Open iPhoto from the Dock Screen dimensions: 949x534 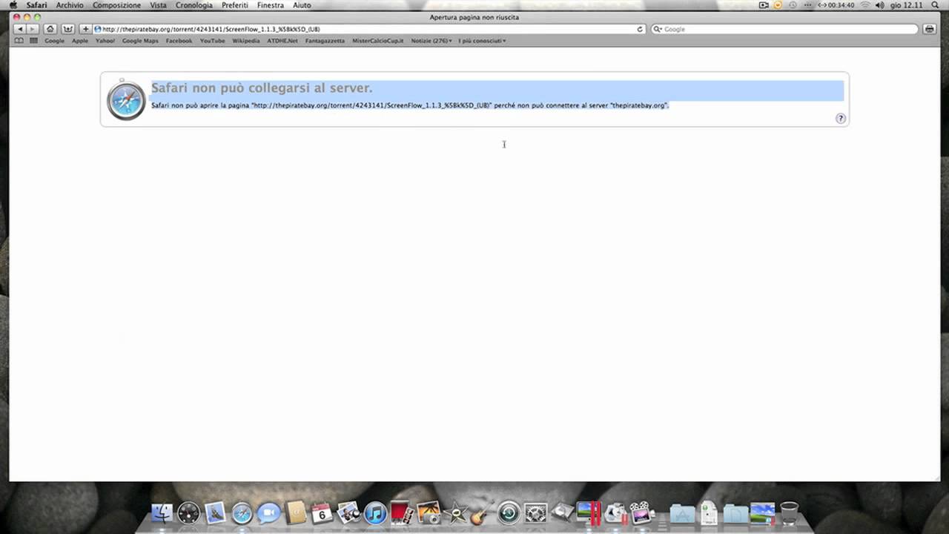tap(429, 512)
